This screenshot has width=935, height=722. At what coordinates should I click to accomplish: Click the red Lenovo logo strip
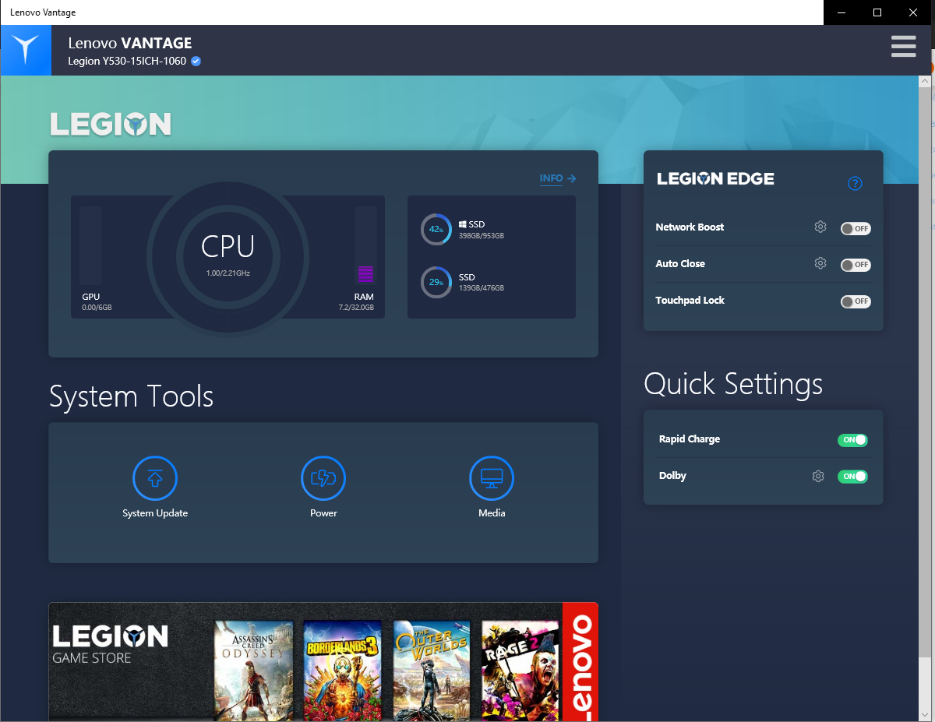(580, 662)
